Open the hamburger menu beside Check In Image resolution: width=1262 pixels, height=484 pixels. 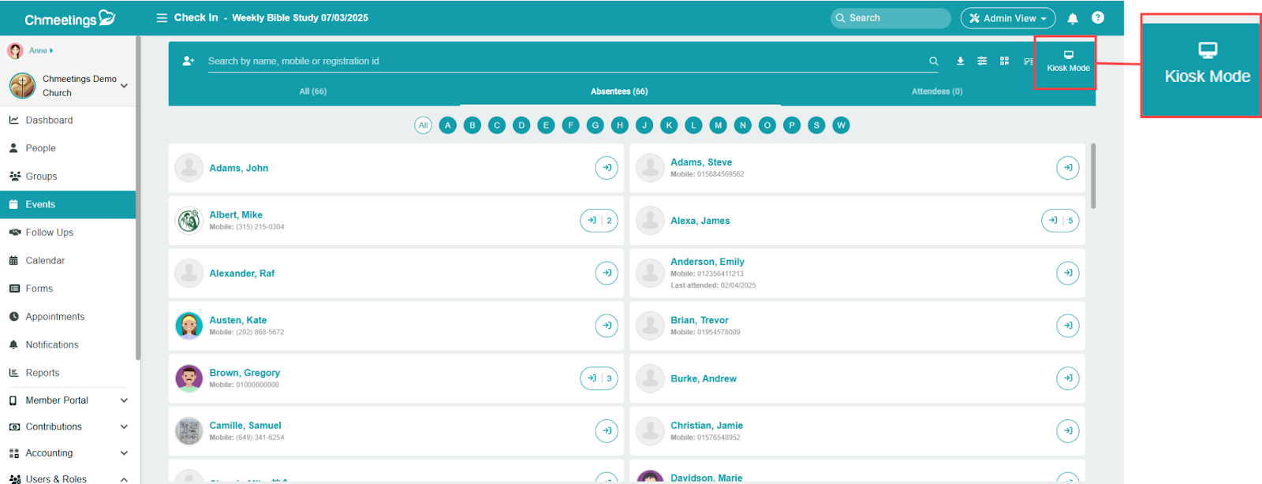(x=162, y=17)
